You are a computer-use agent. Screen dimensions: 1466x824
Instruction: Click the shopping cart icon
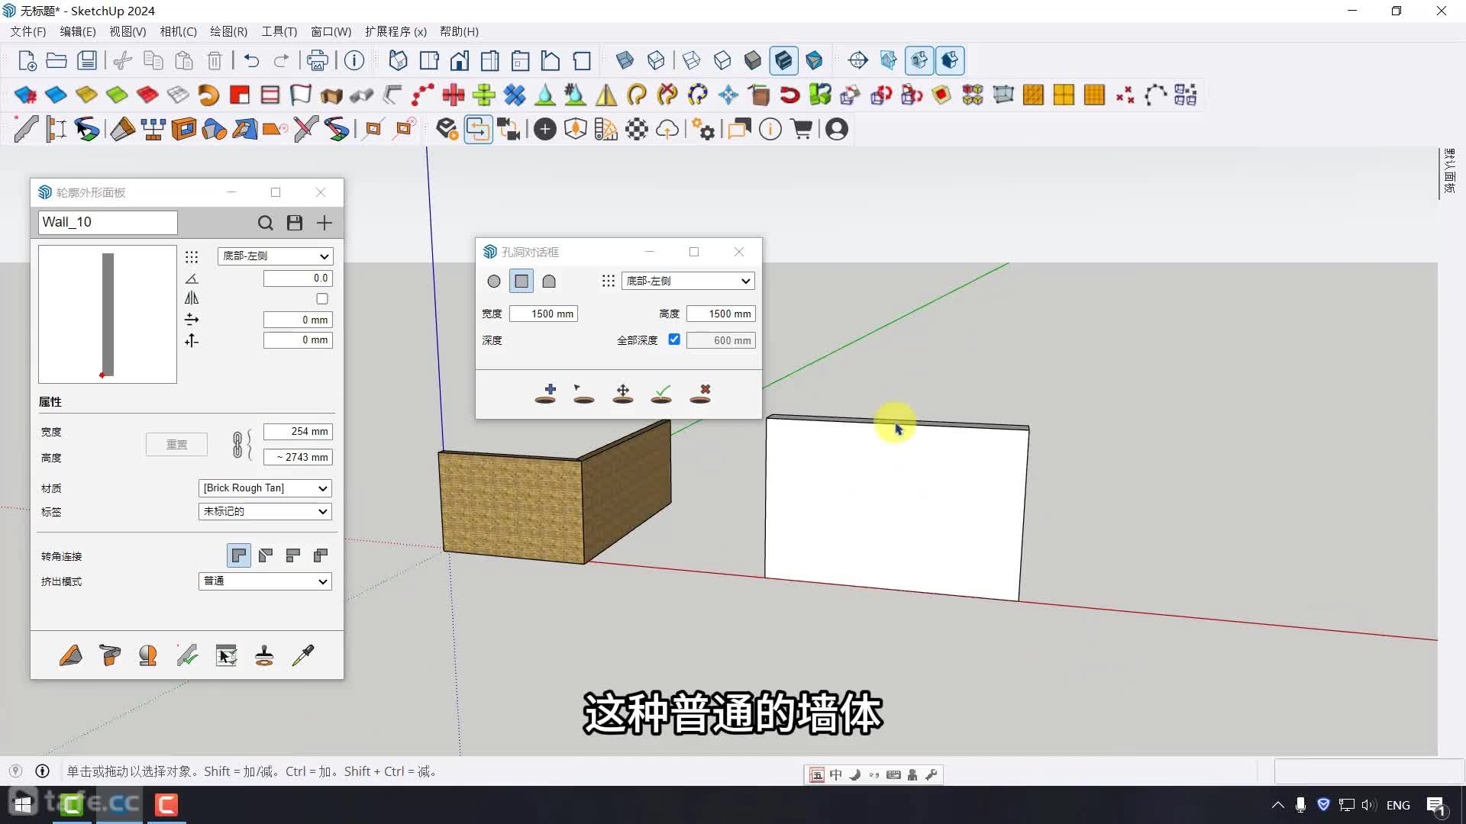pyautogui.click(x=802, y=130)
